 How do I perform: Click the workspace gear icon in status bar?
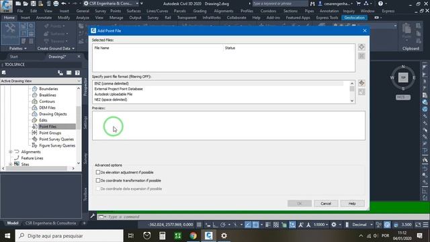[333, 225]
